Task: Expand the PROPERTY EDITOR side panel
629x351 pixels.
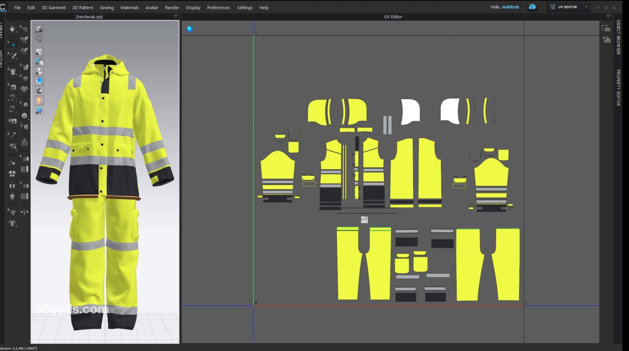Action: click(x=618, y=88)
